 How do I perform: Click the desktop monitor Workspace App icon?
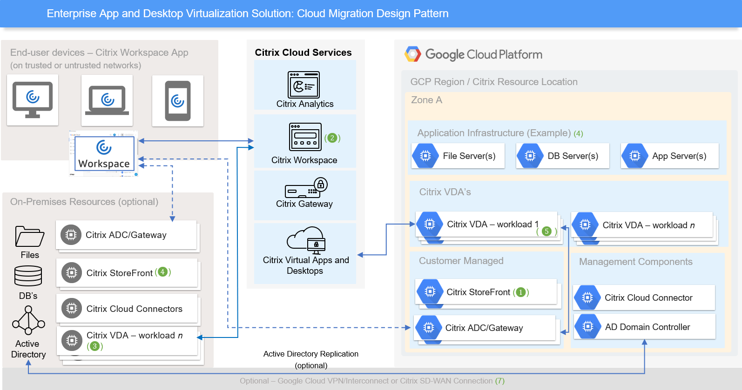click(33, 100)
